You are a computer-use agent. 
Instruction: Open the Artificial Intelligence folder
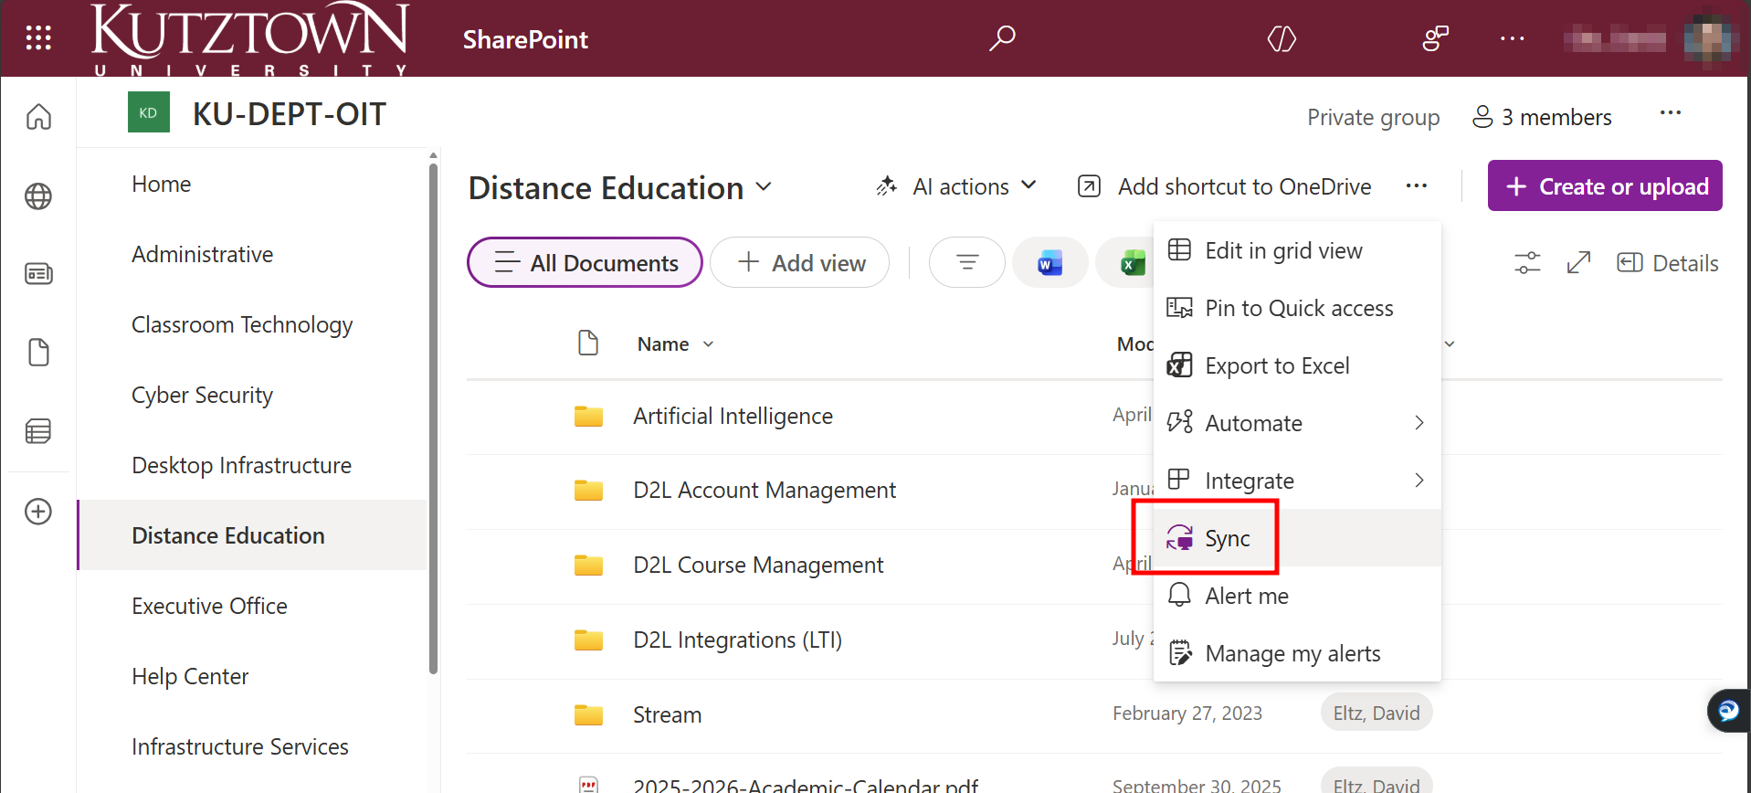(x=733, y=417)
